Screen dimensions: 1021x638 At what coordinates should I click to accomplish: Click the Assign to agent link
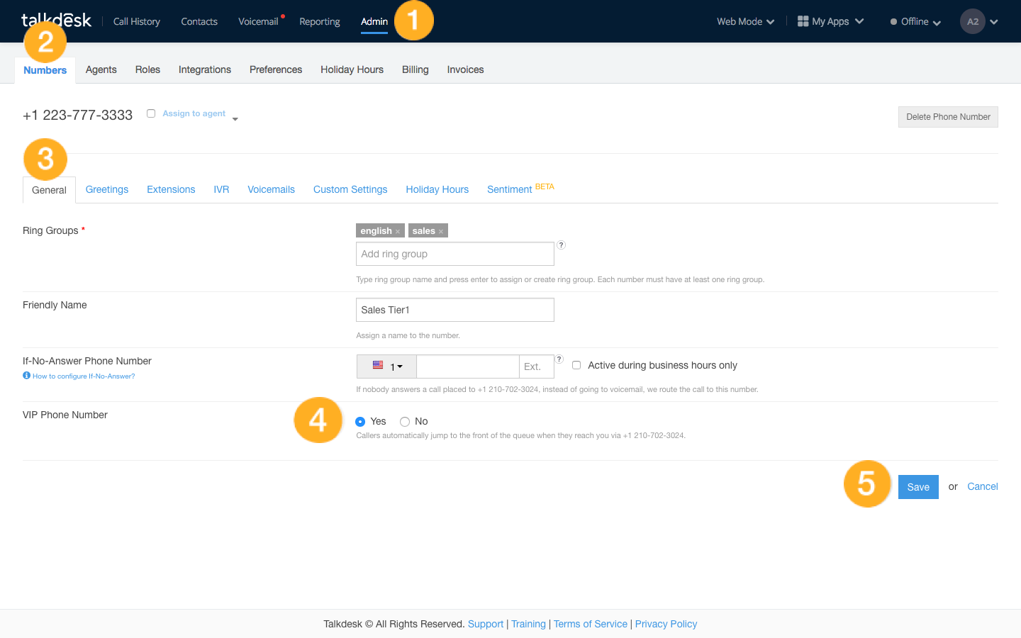[194, 113]
